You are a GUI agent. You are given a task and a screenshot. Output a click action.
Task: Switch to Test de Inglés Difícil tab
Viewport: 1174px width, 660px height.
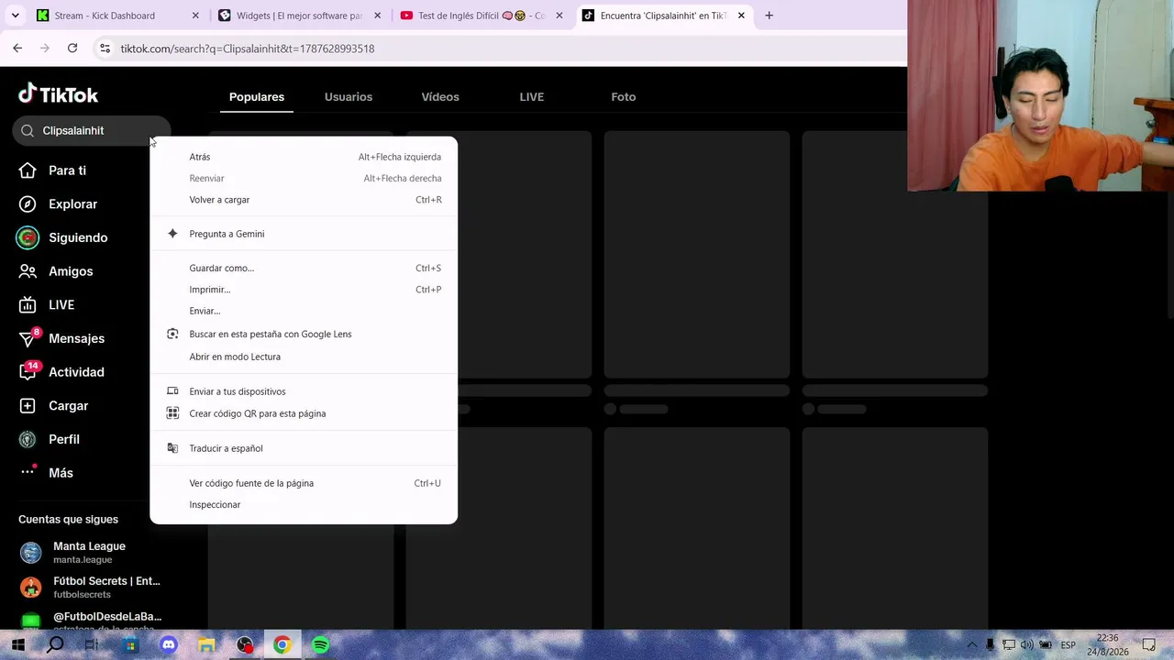(x=481, y=16)
